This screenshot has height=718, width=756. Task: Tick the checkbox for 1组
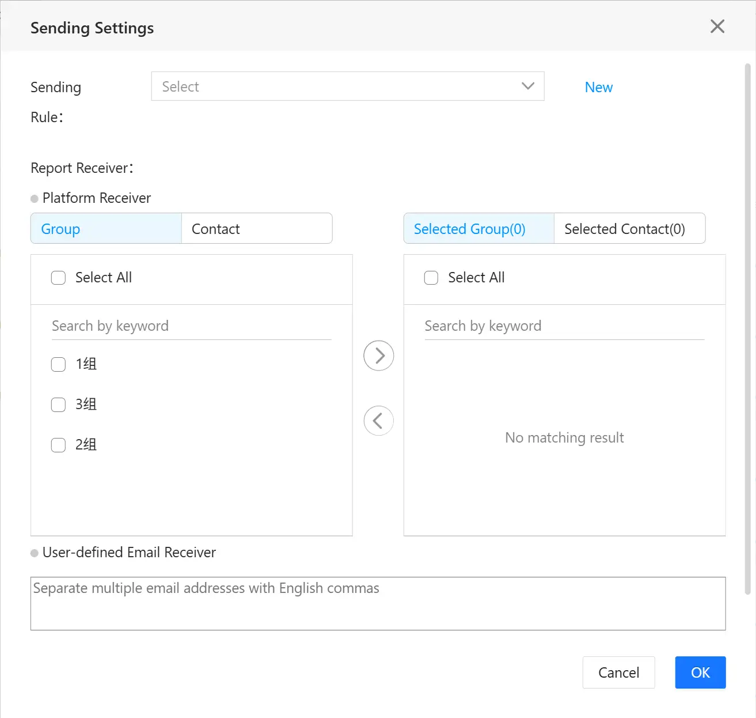(x=59, y=364)
